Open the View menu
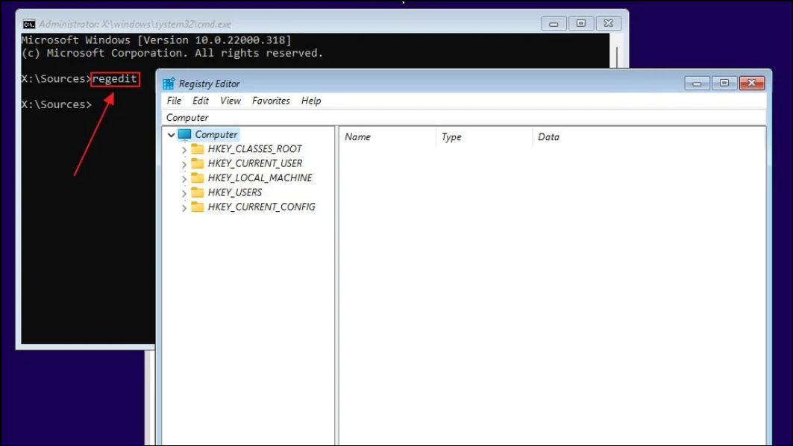793x446 pixels. pyautogui.click(x=231, y=101)
